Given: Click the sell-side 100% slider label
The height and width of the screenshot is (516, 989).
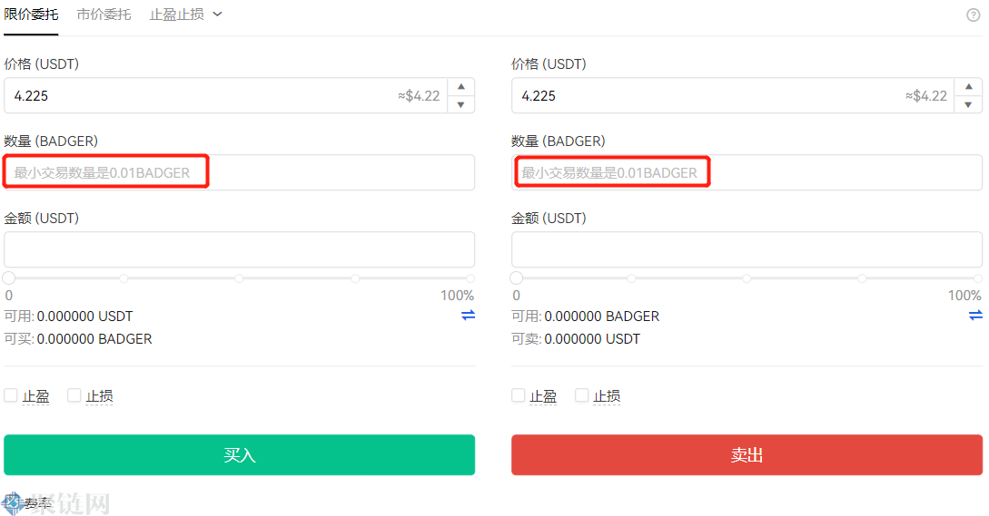Looking at the screenshot, I should click(964, 296).
